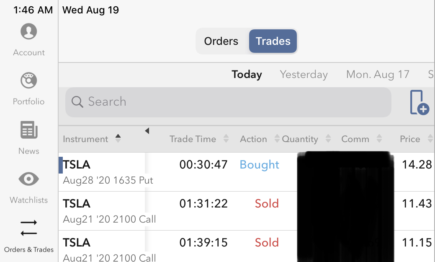Screen dimensions: 435x262
Task: Switch to the Orders segment
Action: pos(221,41)
